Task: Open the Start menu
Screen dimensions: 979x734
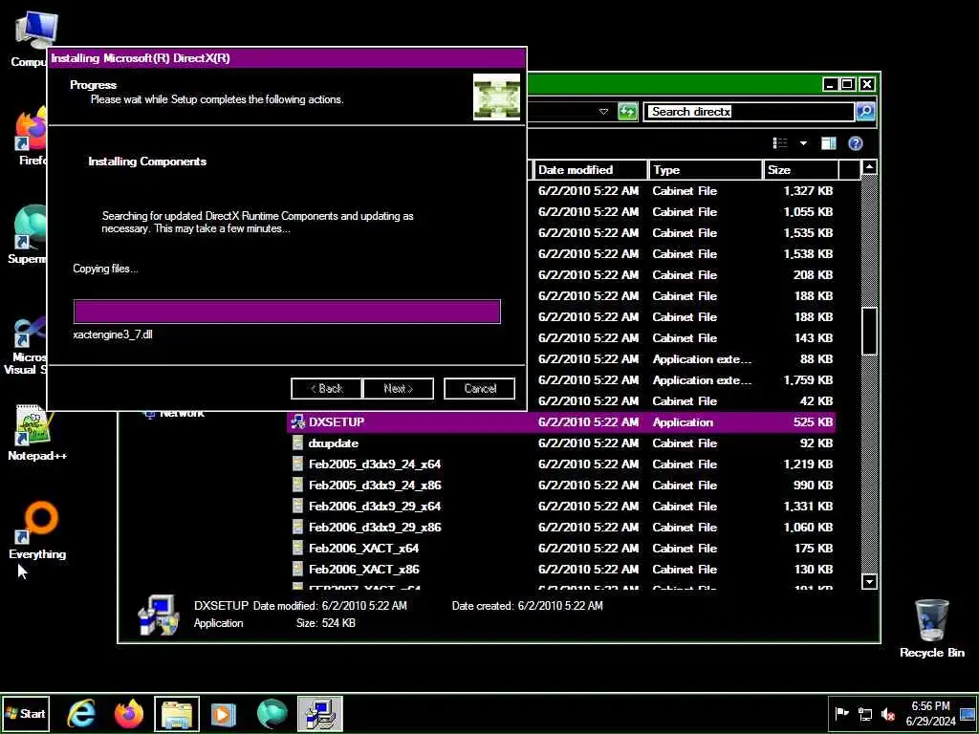Action: [x=26, y=713]
